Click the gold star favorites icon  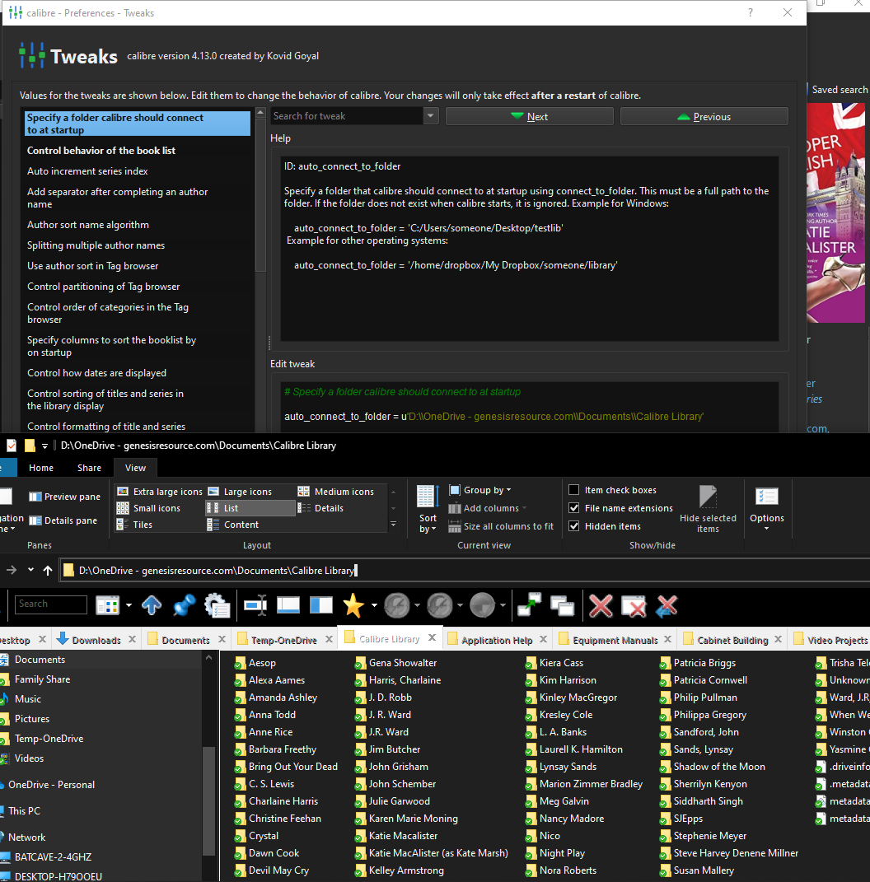(x=353, y=605)
